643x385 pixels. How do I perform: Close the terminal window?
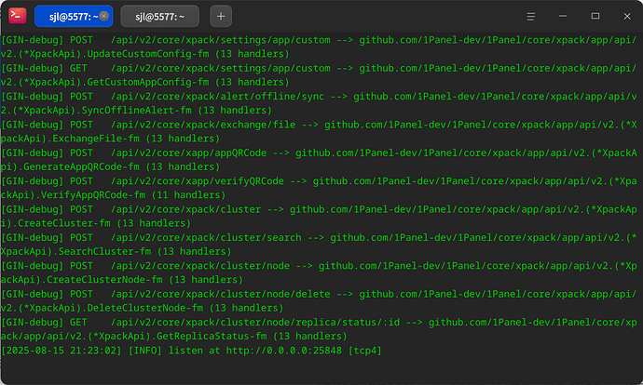627,17
